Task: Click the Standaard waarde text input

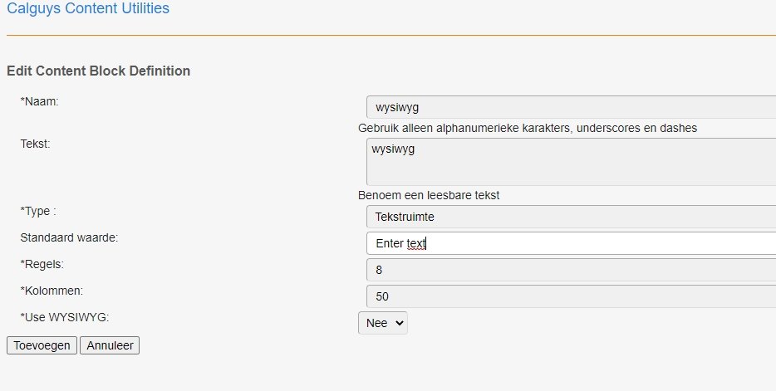Action: pyautogui.click(x=570, y=243)
